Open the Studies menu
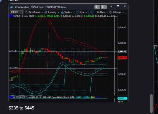This screenshot has height=114, width=158. point(68,12)
